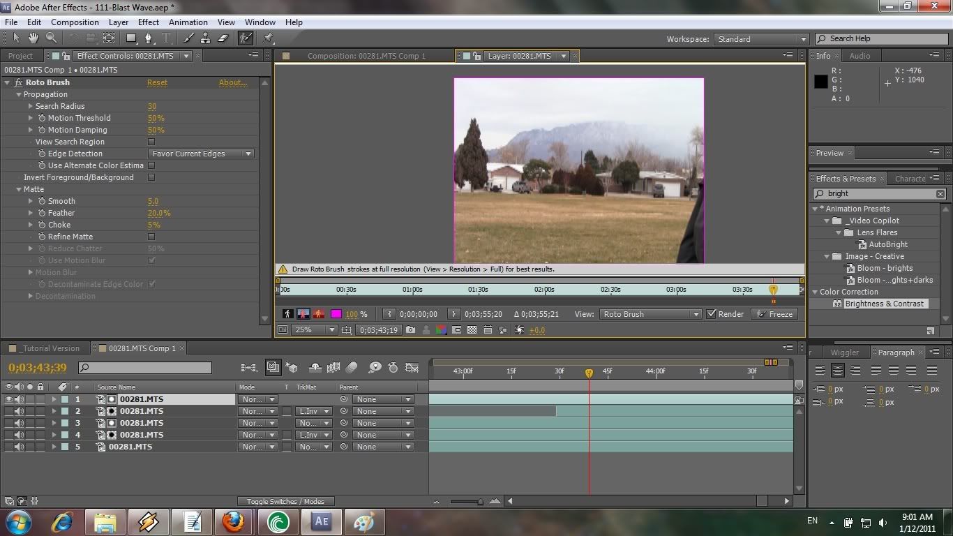The width and height of the screenshot is (953, 536).
Task: Select the Eraser tool
Action: click(223, 38)
